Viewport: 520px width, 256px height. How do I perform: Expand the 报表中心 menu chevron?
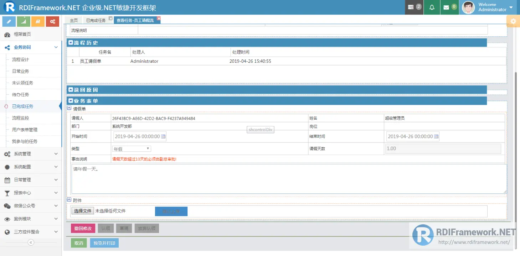pos(56,193)
